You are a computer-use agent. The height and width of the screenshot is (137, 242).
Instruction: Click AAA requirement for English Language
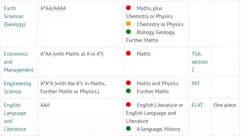tap(45, 105)
